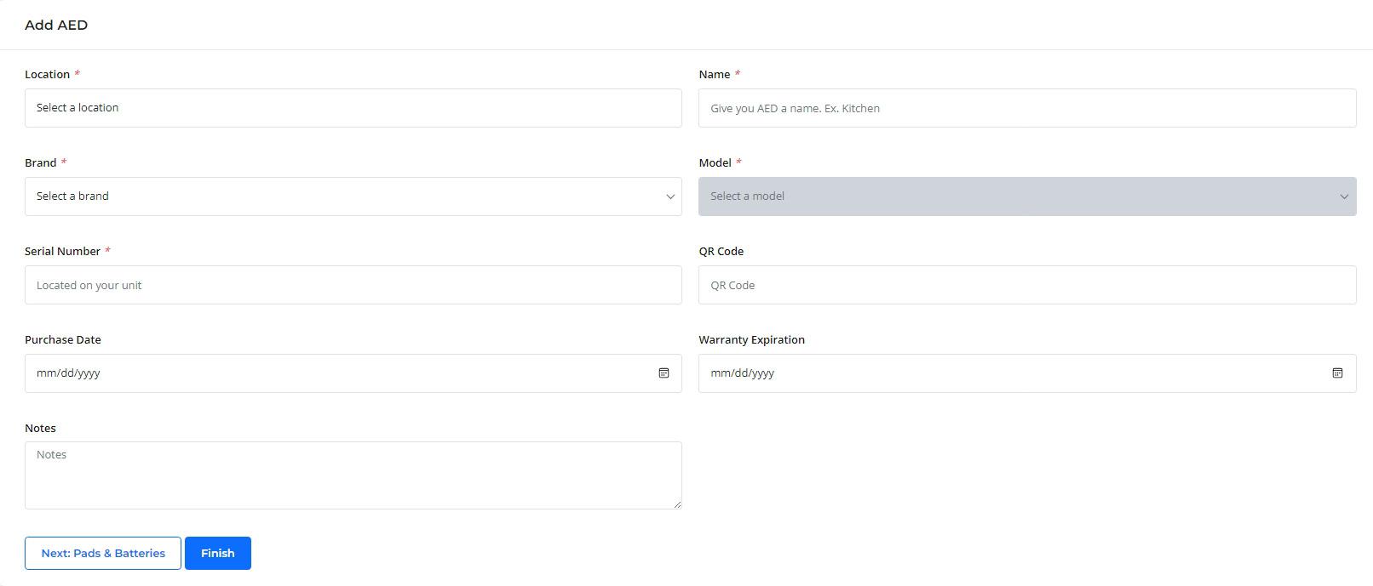This screenshot has width=1373, height=586.
Task: Open the Warranty Expiration calendar picker icon
Action: coord(1337,373)
